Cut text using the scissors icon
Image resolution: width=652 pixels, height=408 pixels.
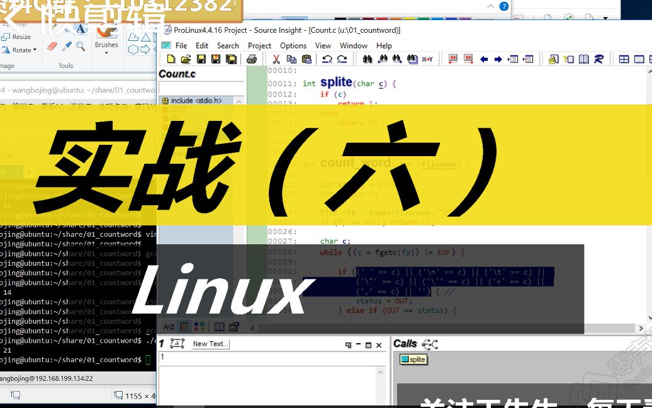[x=275, y=59]
